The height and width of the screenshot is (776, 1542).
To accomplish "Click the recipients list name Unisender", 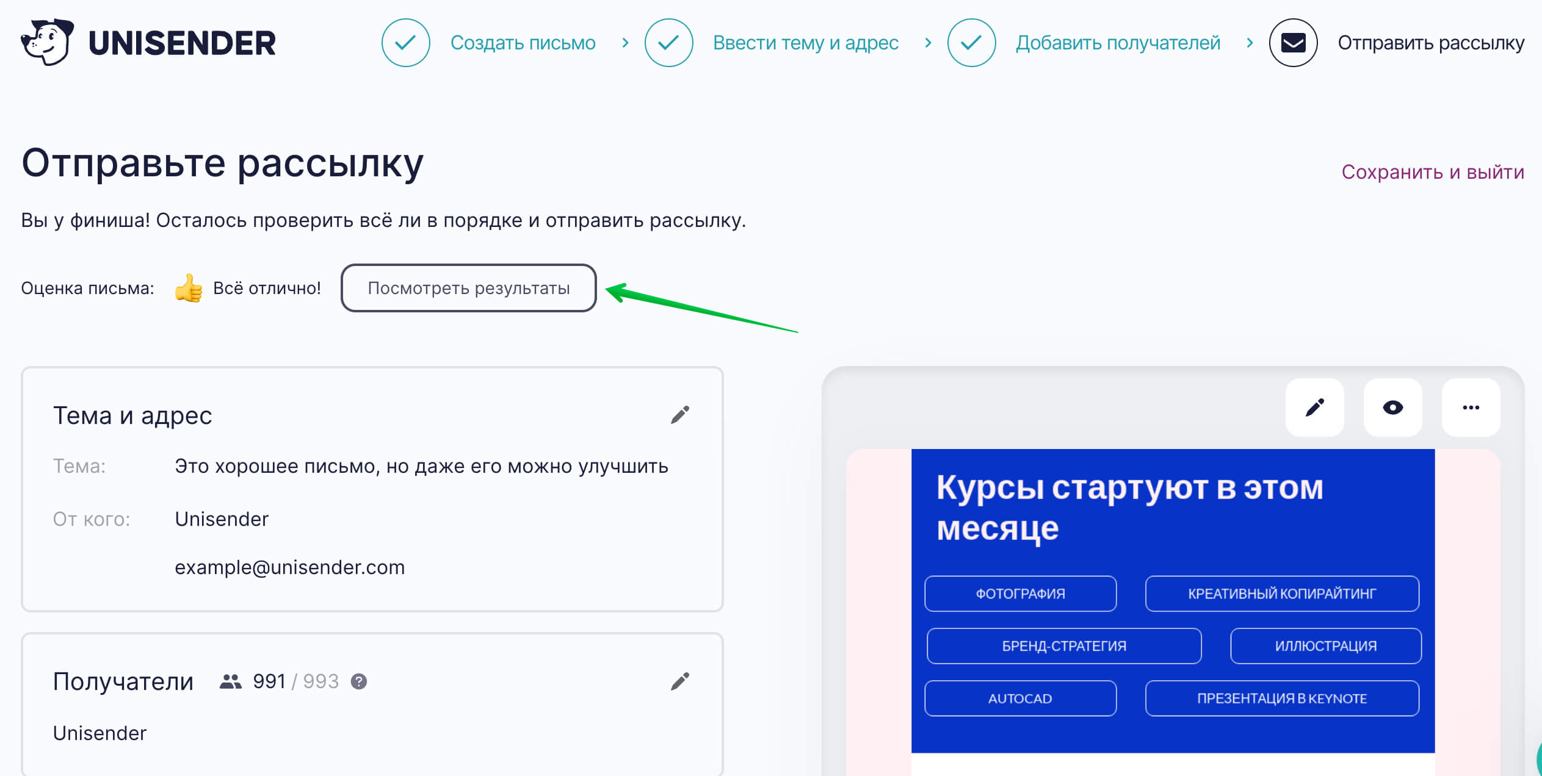I will [x=100, y=733].
